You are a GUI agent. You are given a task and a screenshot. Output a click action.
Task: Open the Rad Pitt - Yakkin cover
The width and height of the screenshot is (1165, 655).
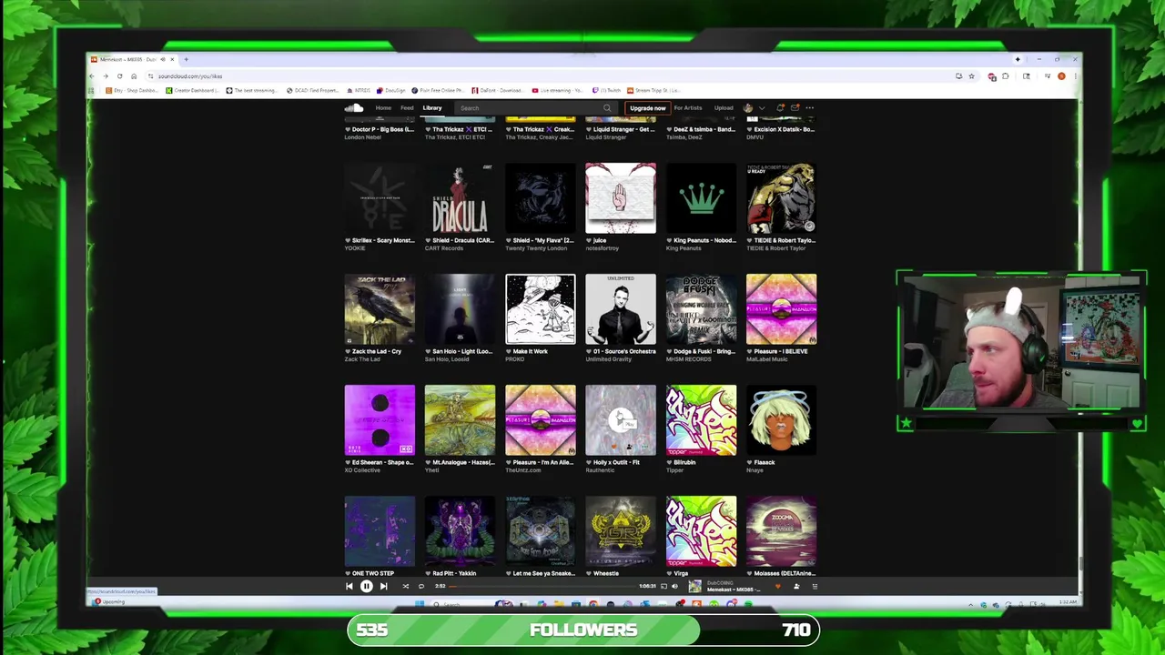[460, 531]
